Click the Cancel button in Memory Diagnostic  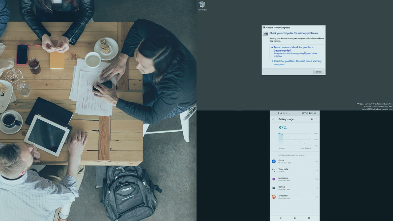(x=319, y=72)
